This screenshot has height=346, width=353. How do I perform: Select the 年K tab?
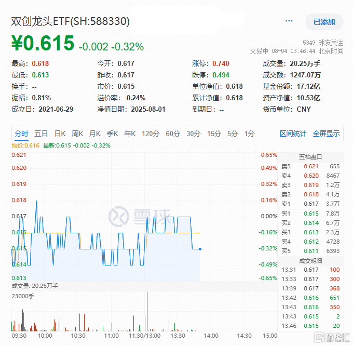[x=130, y=134]
